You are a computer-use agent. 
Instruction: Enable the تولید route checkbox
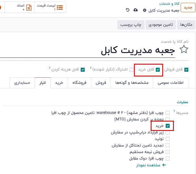click(168, 139)
